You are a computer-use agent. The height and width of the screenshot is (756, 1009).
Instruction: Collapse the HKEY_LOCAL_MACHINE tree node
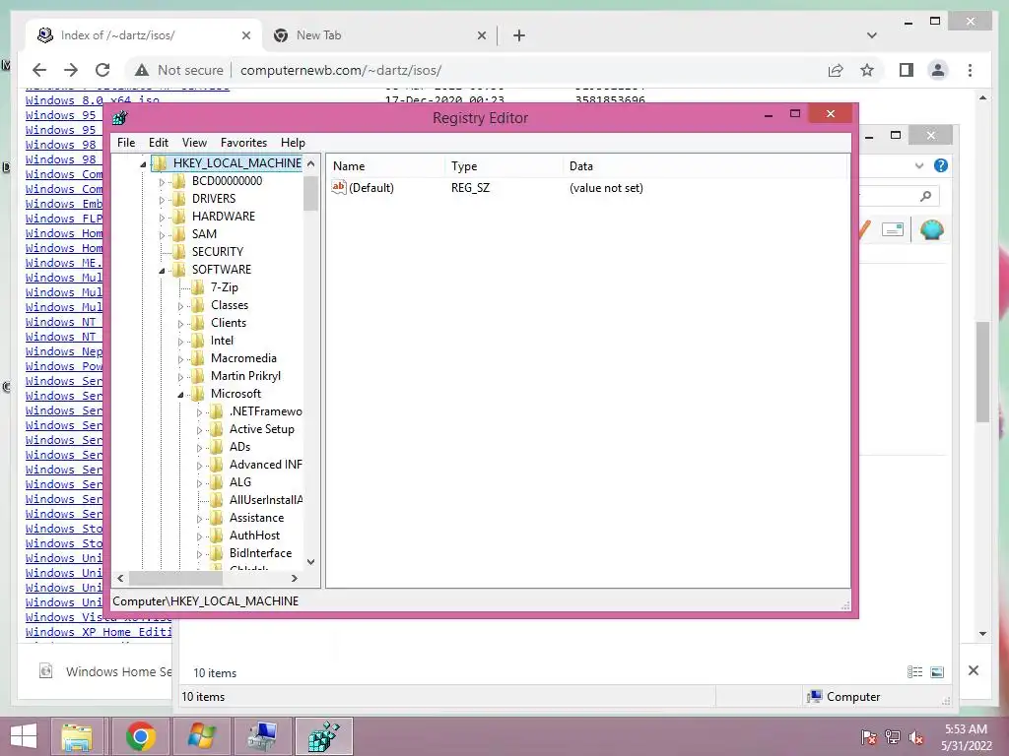pos(143,164)
